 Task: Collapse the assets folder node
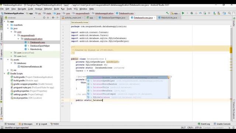tap(8, 60)
